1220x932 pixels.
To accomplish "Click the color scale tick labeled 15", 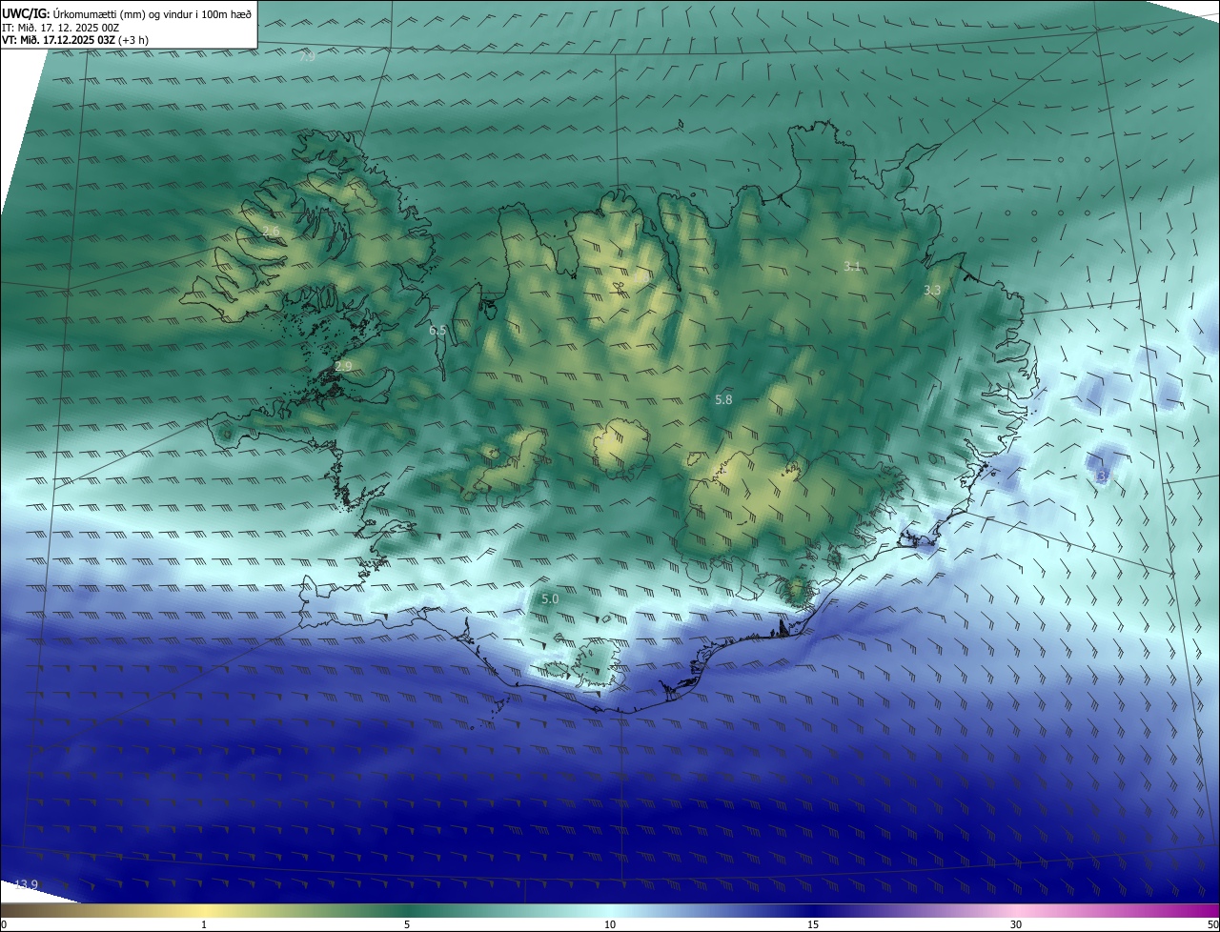I will [x=813, y=924].
